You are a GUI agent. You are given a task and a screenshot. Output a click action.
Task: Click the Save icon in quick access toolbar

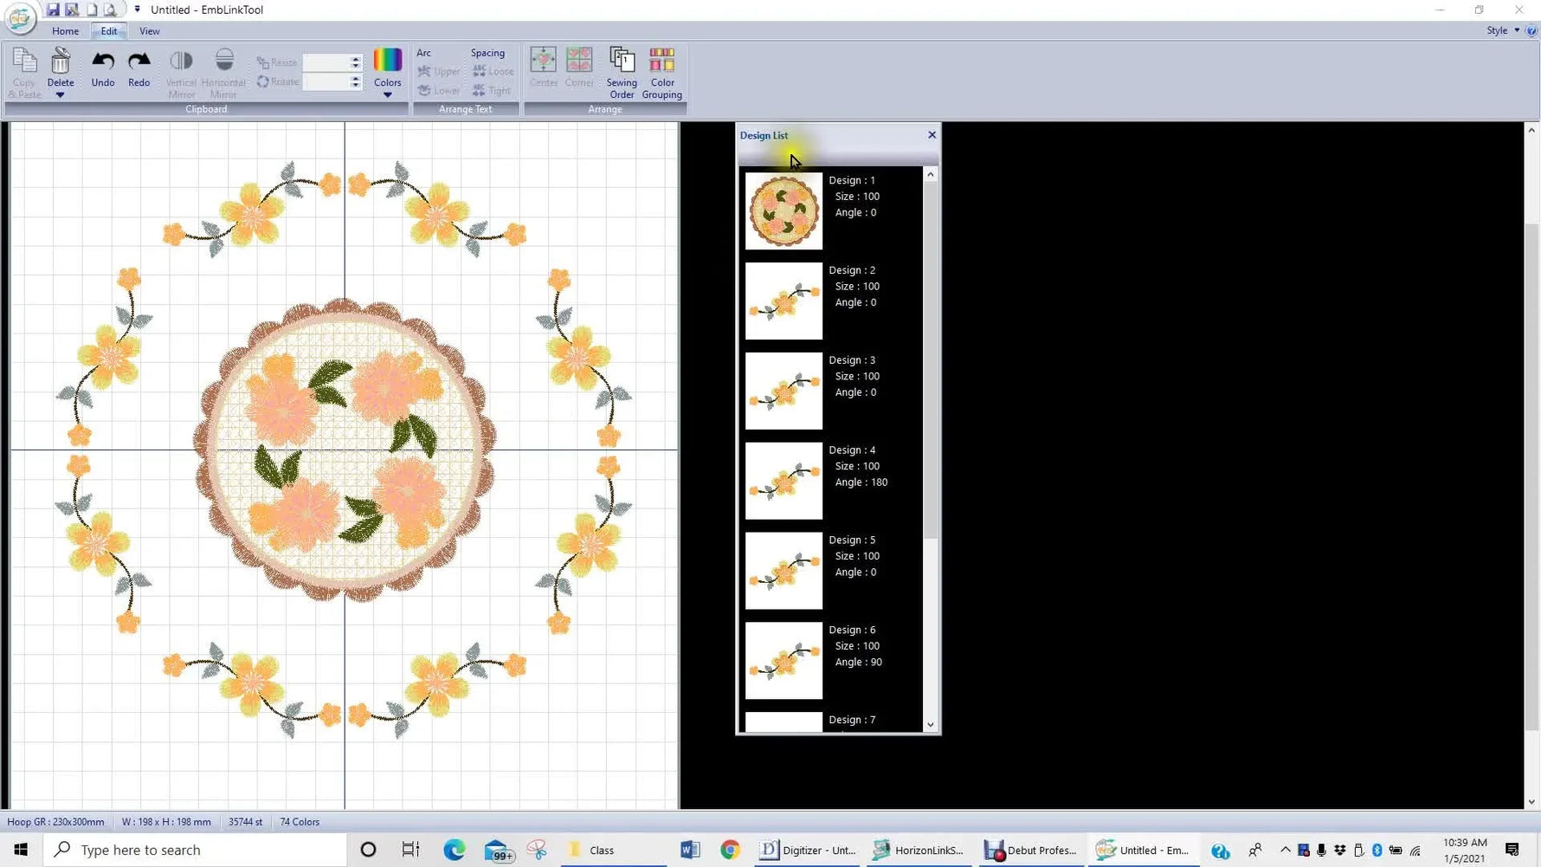tap(52, 9)
